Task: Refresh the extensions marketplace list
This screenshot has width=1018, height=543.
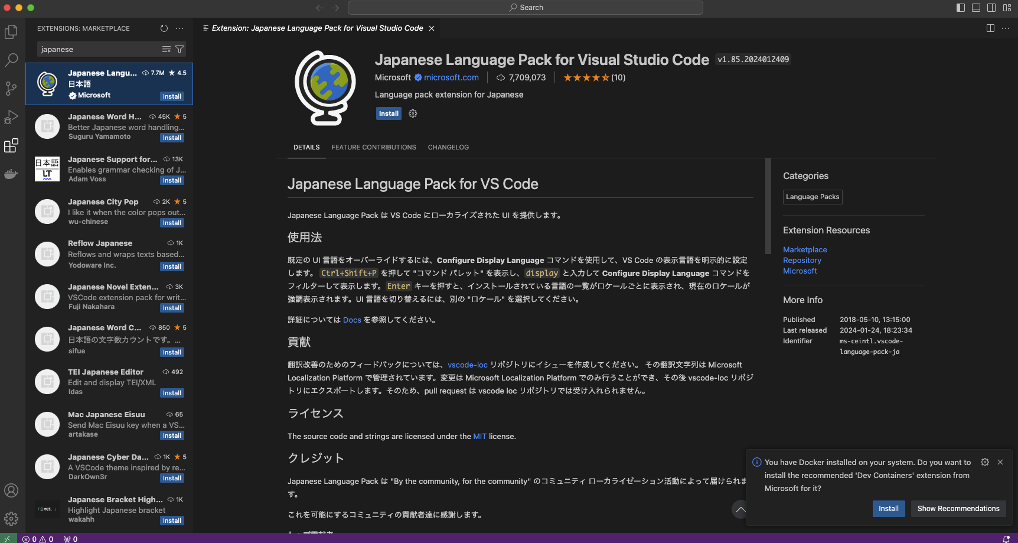Action: 164,28
